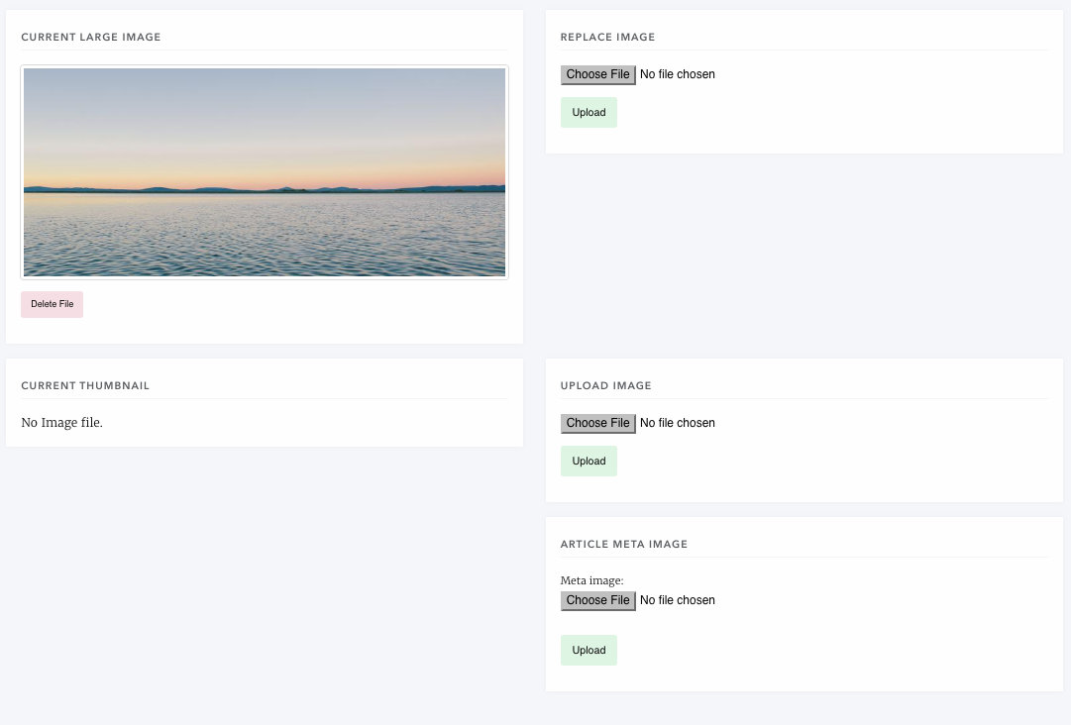Image resolution: width=1071 pixels, height=725 pixels.
Task: Click Choose File below Meta image label
Action: (597, 600)
